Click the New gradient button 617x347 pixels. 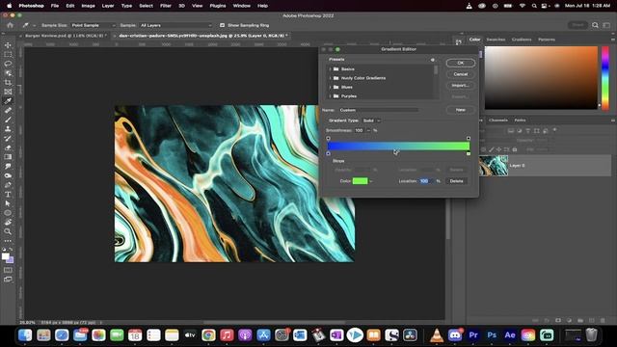461,110
